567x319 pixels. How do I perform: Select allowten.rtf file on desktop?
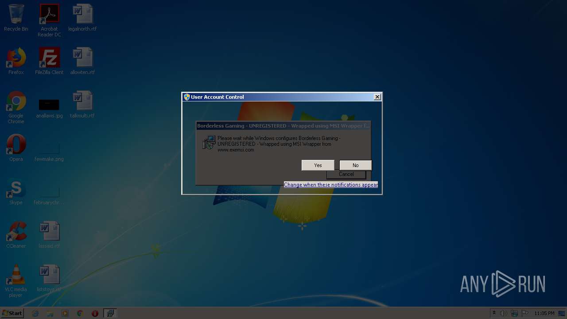coord(82,61)
